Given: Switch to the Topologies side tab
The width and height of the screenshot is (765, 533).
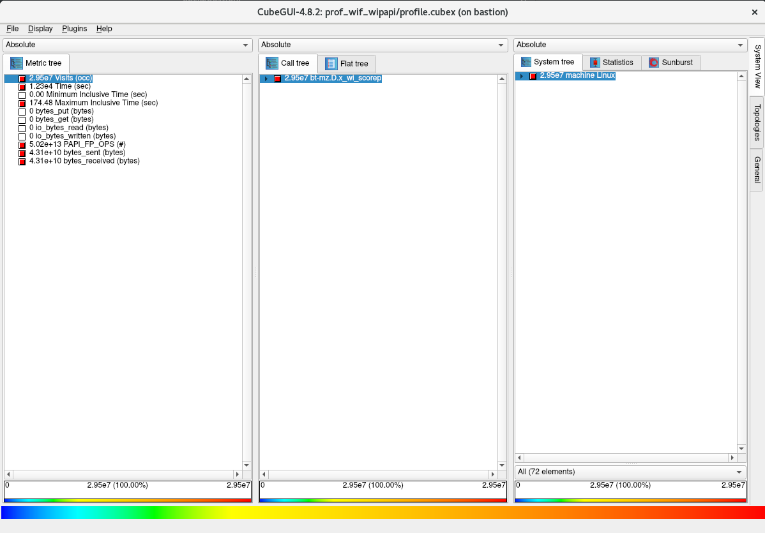Looking at the screenshot, I should click(x=757, y=122).
